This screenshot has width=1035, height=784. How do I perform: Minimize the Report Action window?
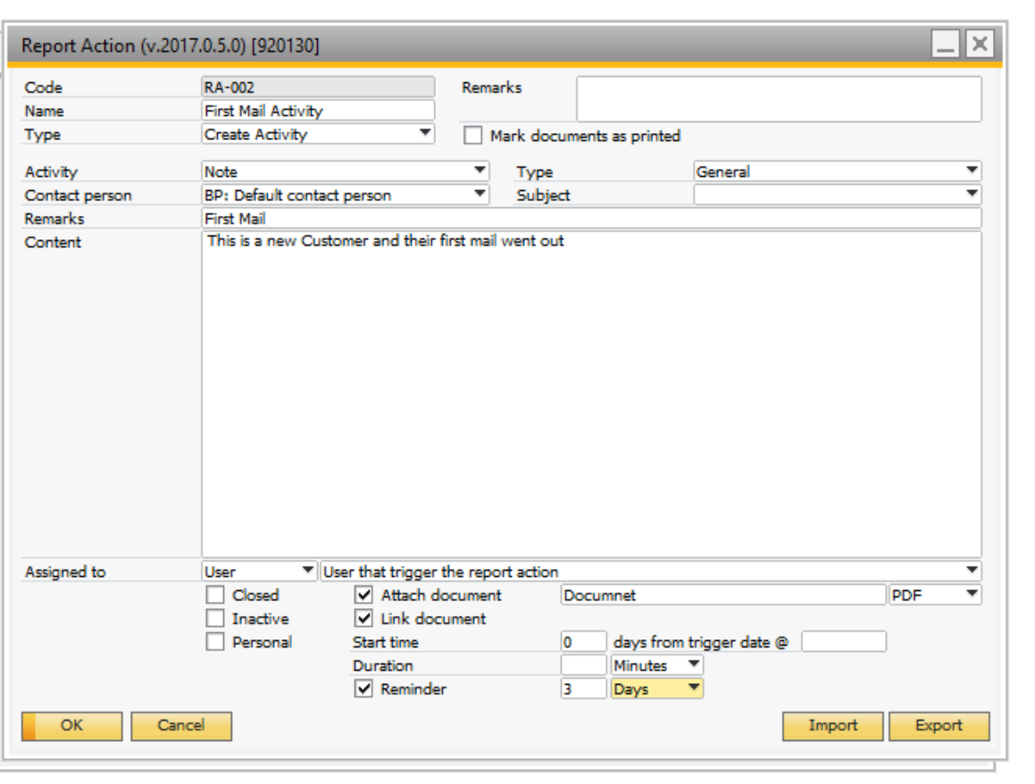(945, 45)
